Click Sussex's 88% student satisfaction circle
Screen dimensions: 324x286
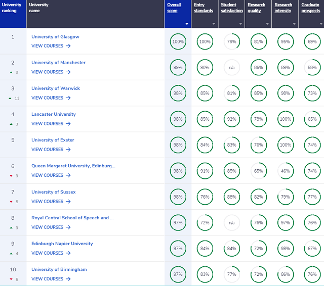[x=232, y=197]
